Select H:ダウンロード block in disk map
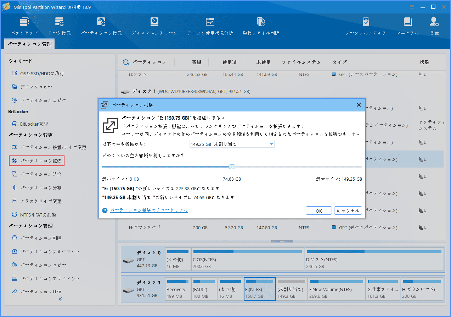The width and height of the screenshot is (451, 317). pos(422,289)
